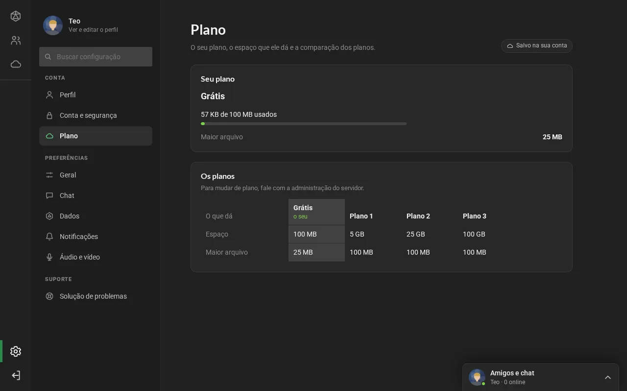
Task: Open Notificações preferences
Action: 96,237
